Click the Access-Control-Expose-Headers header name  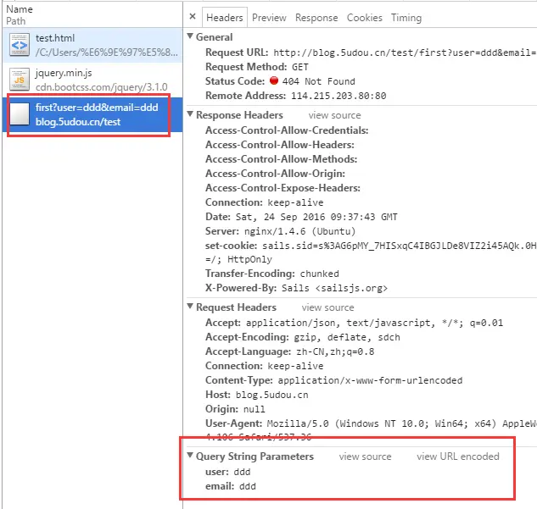(x=282, y=188)
